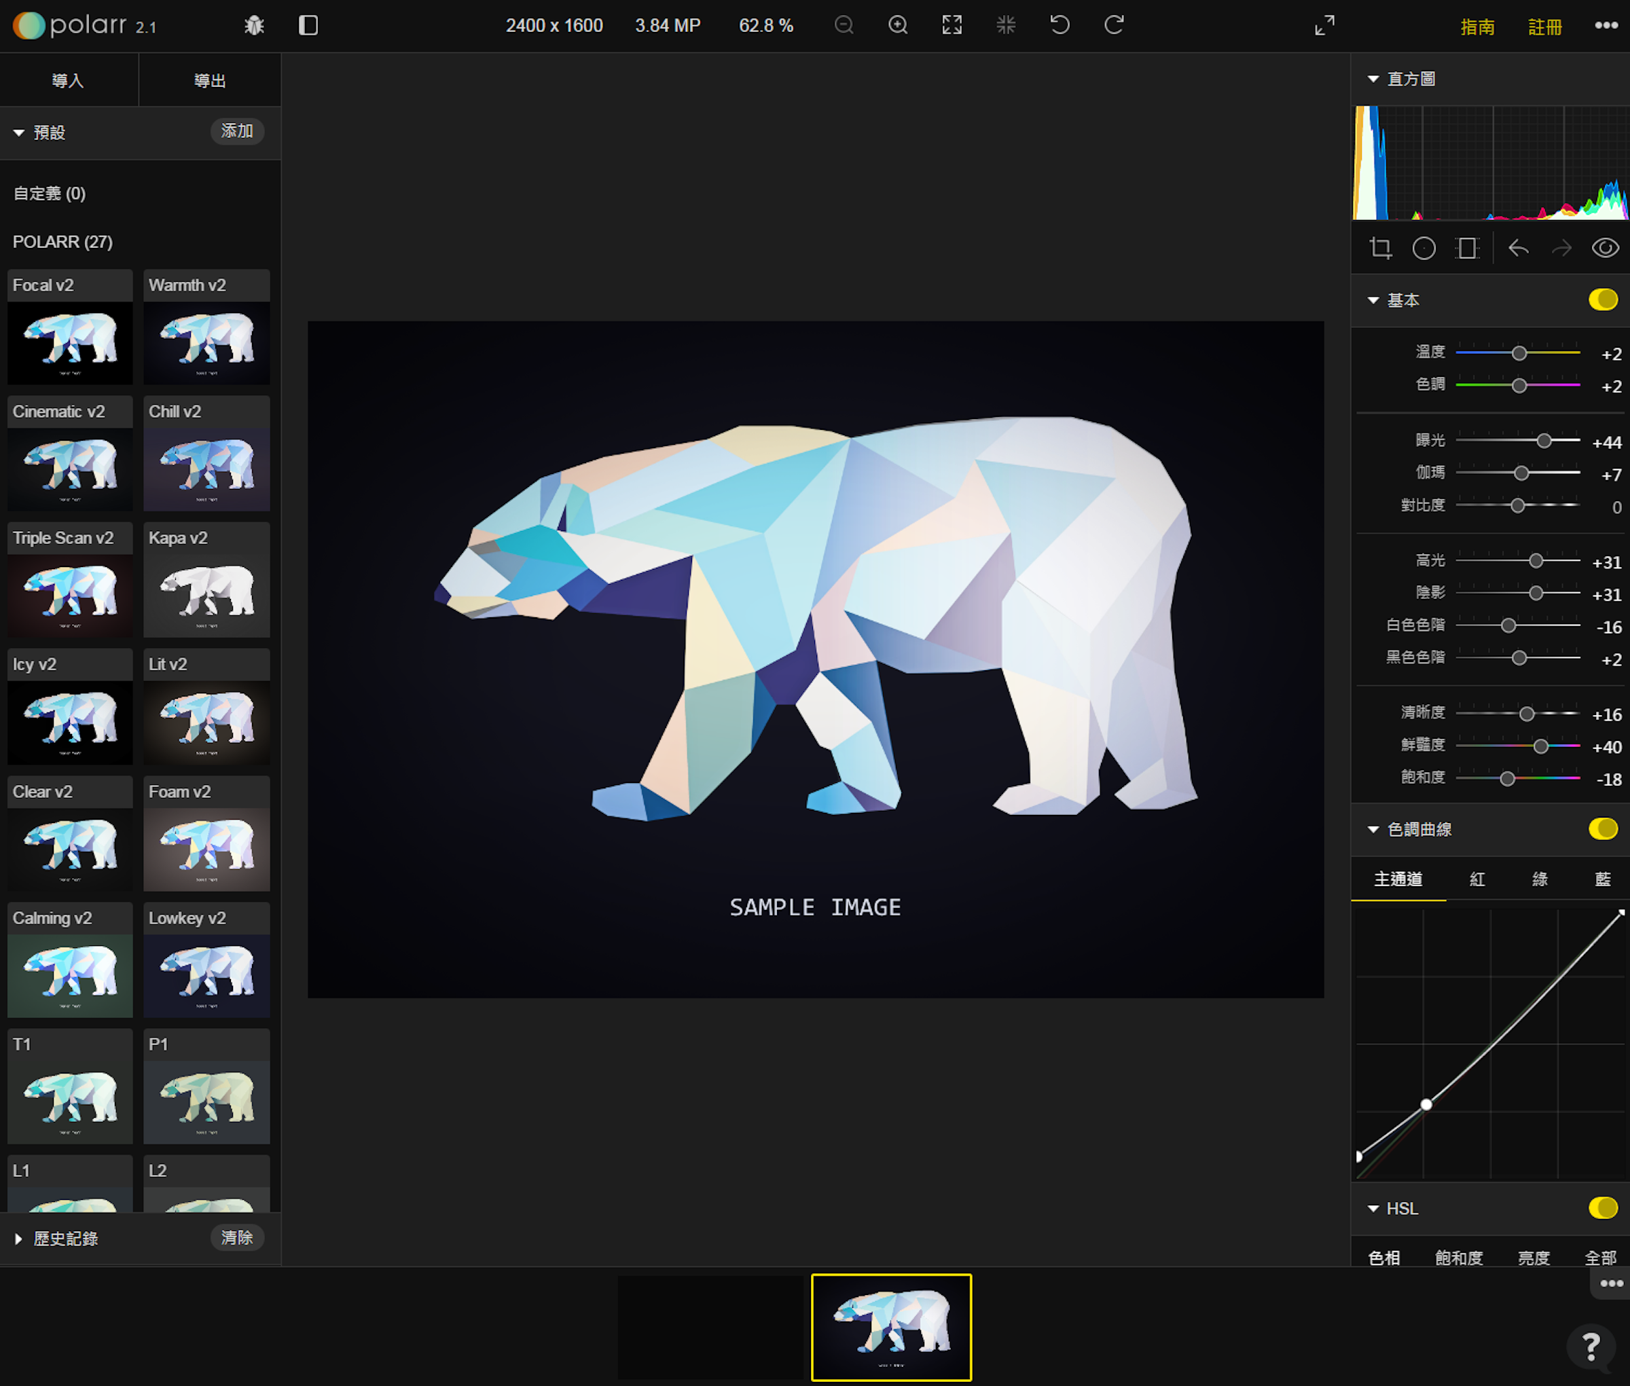This screenshot has width=1630, height=1386.
Task: Open the HSL 亮度 tab
Action: (x=1534, y=1257)
